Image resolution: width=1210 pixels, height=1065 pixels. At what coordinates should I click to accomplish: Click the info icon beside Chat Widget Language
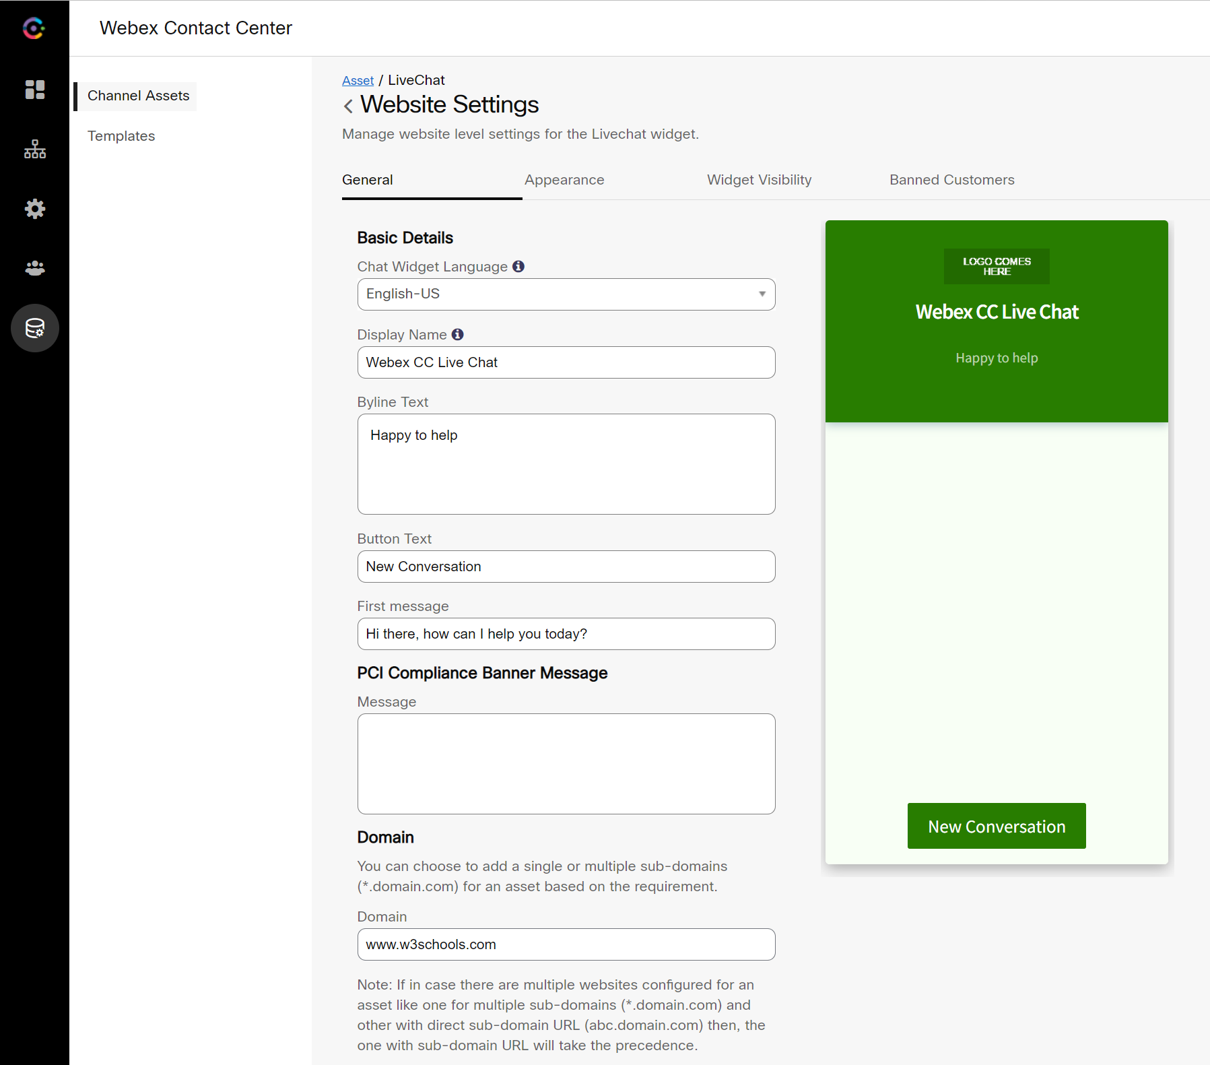[x=518, y=266]
